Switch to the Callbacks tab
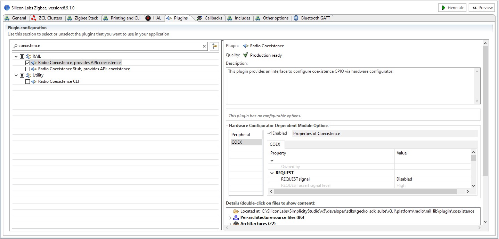Image resolution: width=499 pixels, height=239 pixels. pos(210,18)
